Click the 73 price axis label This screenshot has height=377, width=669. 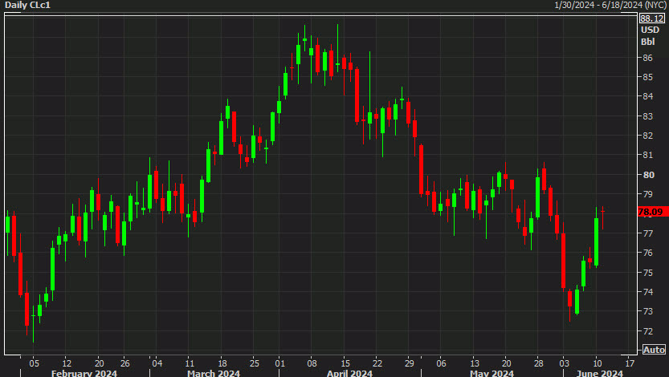click(x=647, y=311)
